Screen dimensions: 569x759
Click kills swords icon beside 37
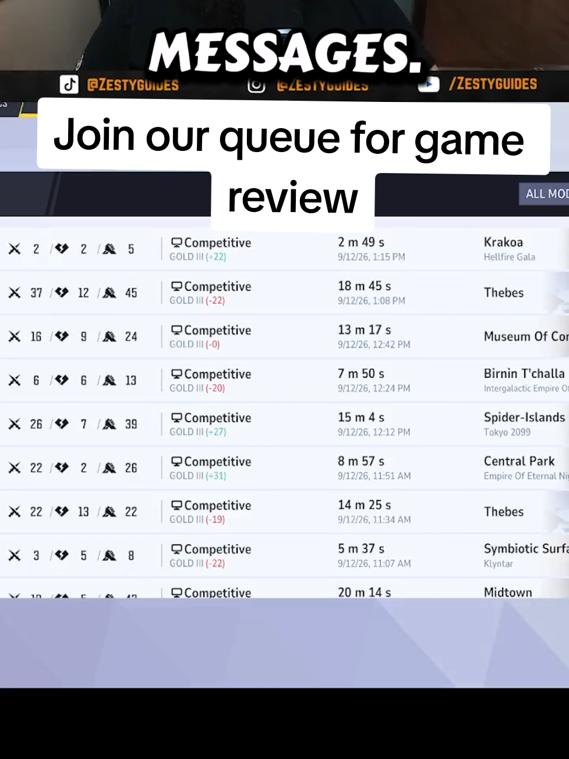click(15, 293)
